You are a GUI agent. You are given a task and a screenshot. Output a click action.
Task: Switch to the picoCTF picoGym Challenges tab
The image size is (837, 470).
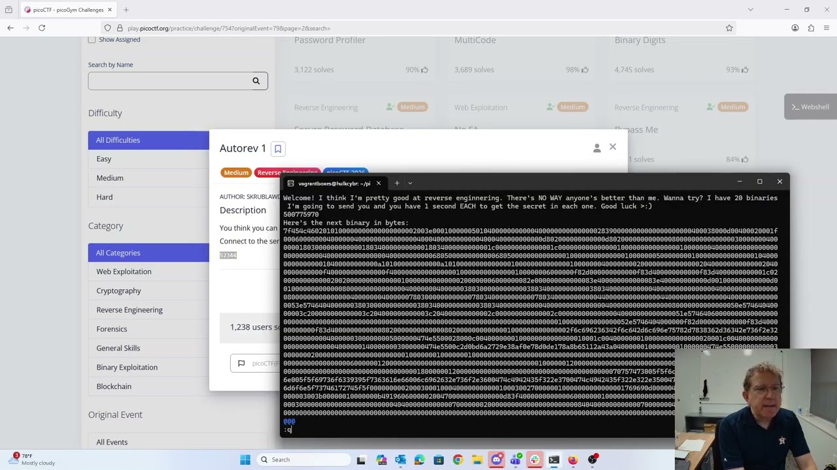coord(69,10)
